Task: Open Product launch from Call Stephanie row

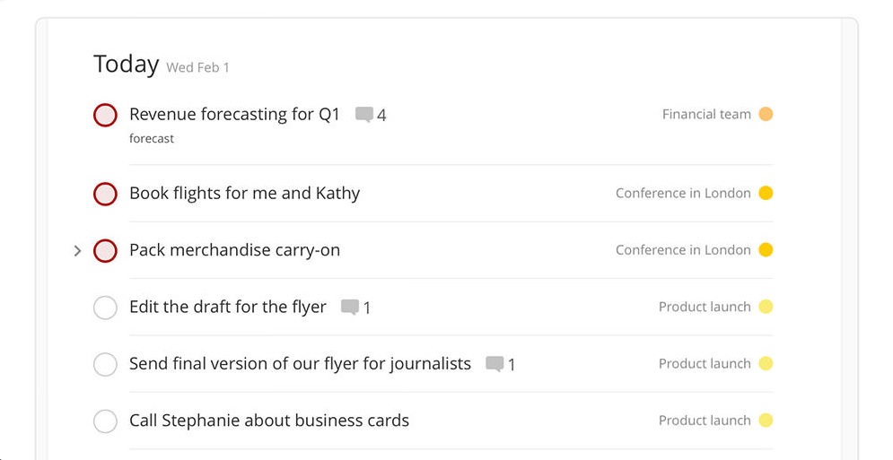Action: [705, 421]
